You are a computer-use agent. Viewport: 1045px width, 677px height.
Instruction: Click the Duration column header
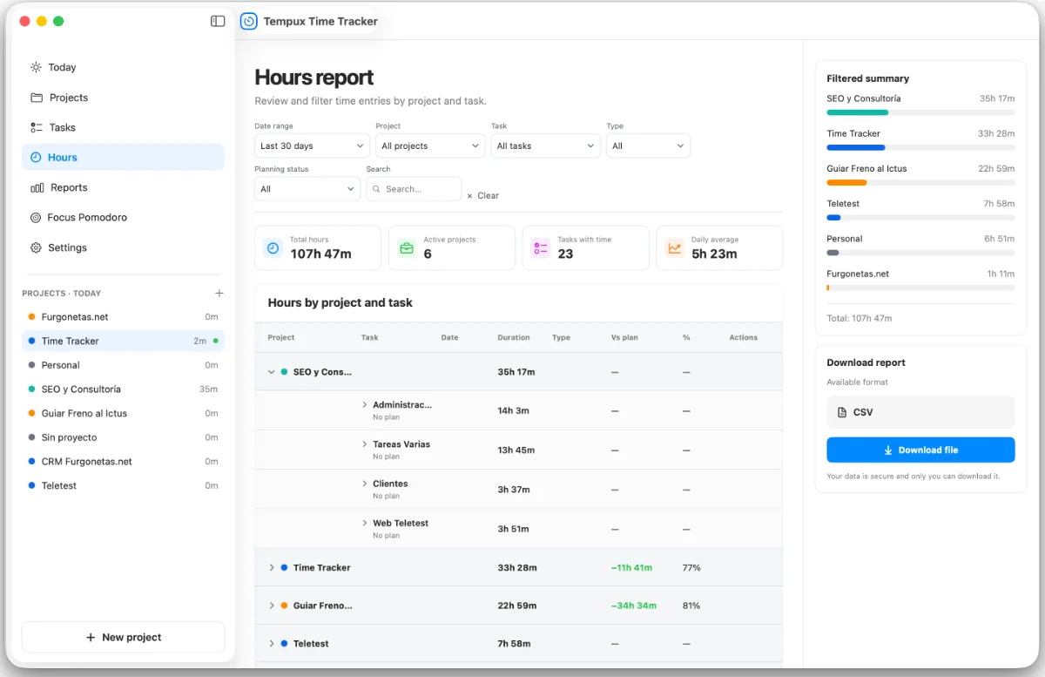click(514, 337)
